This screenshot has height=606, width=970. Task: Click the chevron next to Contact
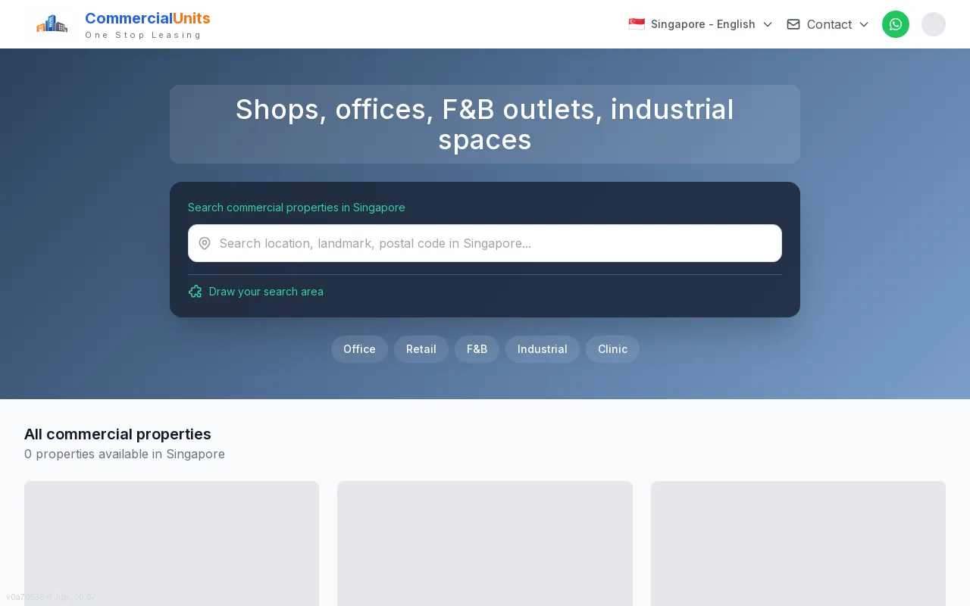pos(864,24)
